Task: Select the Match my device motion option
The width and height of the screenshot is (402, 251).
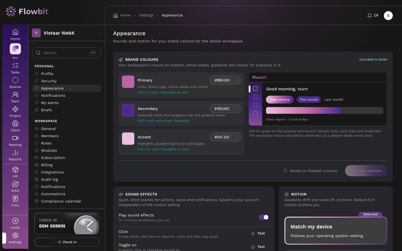Action: pyautogui.click(x=336, y=231)
